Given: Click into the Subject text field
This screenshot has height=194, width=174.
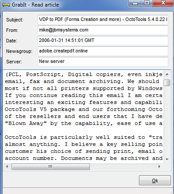Looking at the screenshot, I should tap(103, 20).
